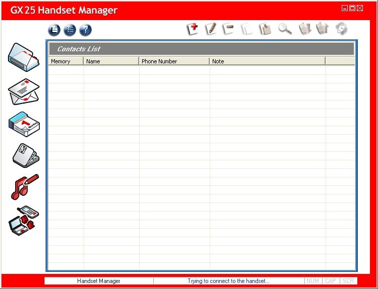The width and height of the screenshot is (378, 289).
Task: Open the messages envelope sidebar icon
Action: pos(24,91)
